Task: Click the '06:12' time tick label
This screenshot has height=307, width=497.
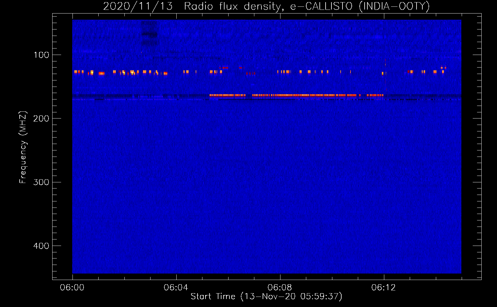Action: [x=384, y=288]
